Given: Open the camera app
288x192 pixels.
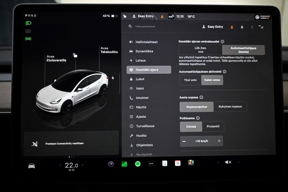Looking at the screenshot, I should [111, 164].
